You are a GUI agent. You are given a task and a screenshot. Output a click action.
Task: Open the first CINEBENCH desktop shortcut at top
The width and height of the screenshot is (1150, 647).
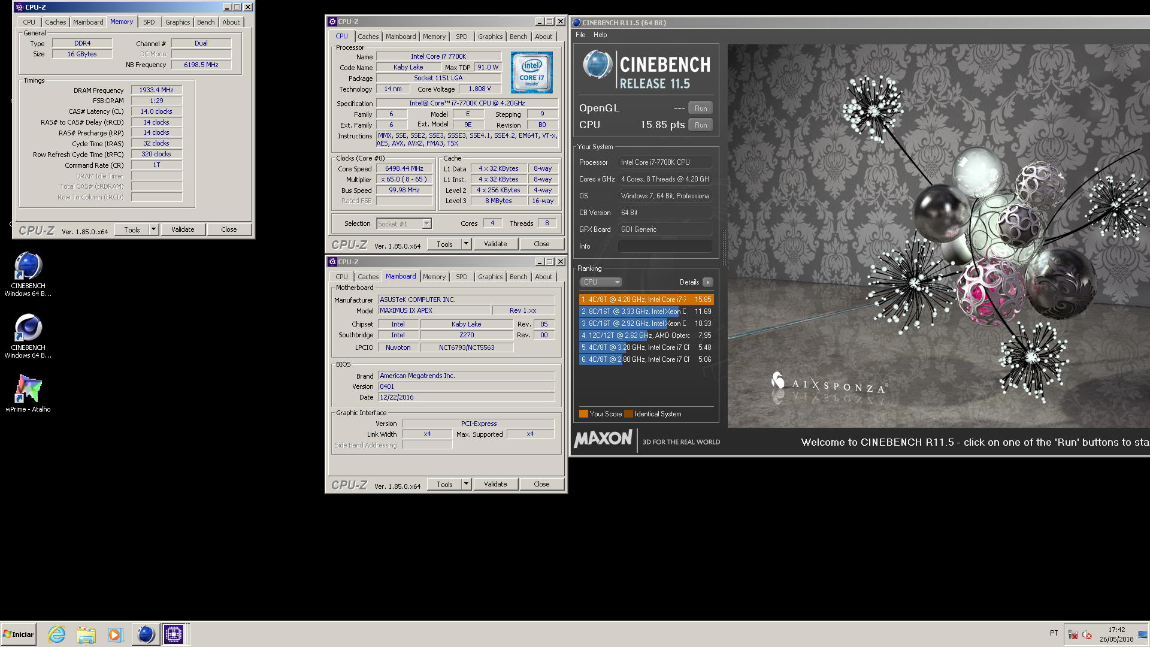coord(28,274)
